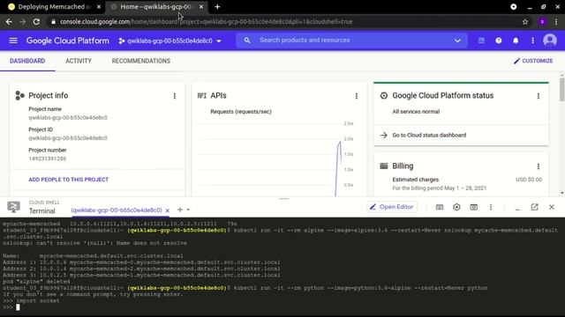The width and height of the screenshot is (565, 317).
Task: Click Add People To This Project
Action: (69, 180)
